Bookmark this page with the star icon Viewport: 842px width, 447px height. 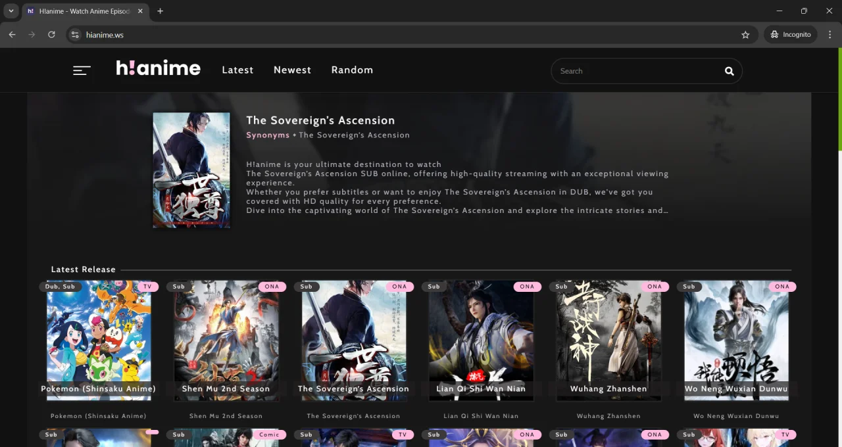745,35
